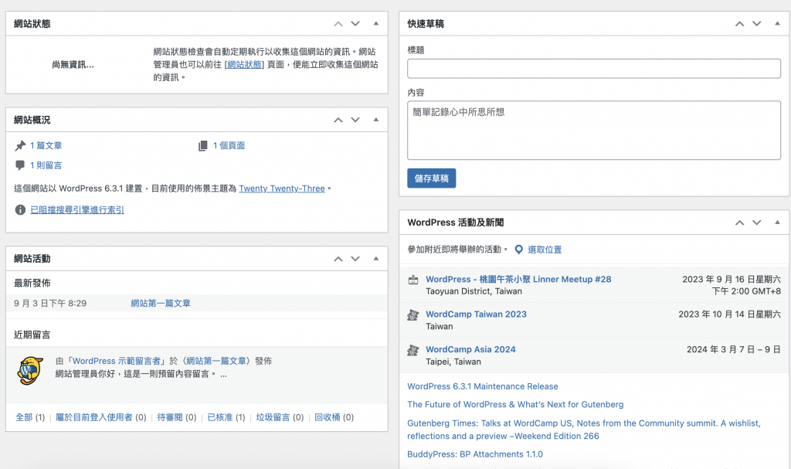
Task: Move 網站概況 panel down
Action: pyautogui.click(x=355, y=120)
